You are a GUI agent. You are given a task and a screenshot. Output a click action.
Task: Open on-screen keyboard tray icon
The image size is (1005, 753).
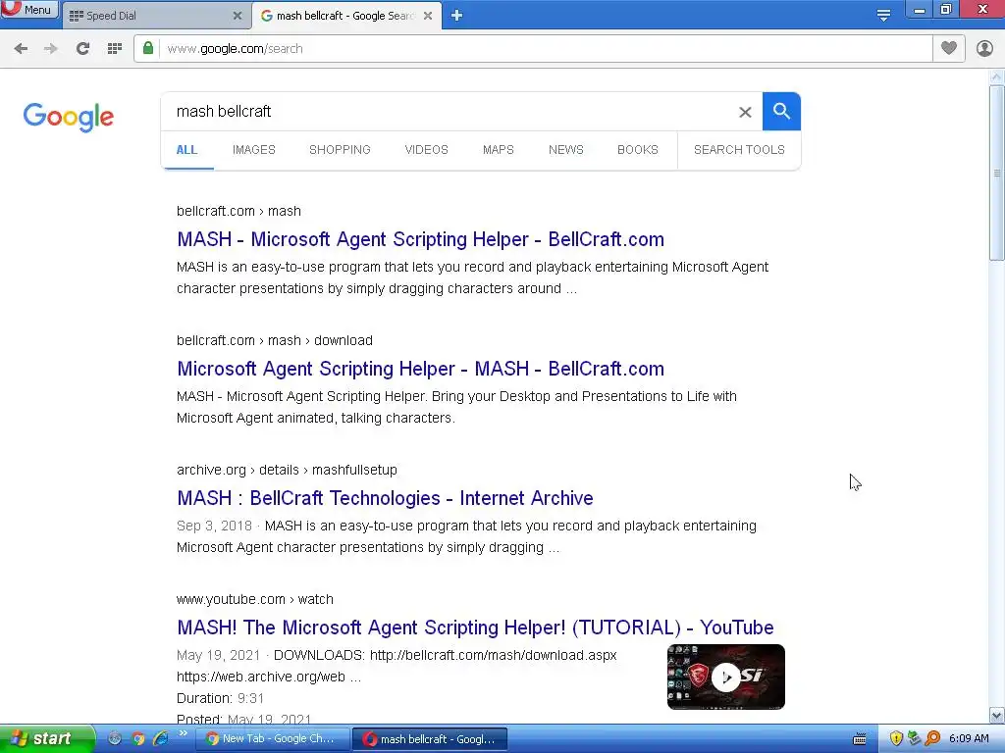pyautogui.click(x=860, y=739)
